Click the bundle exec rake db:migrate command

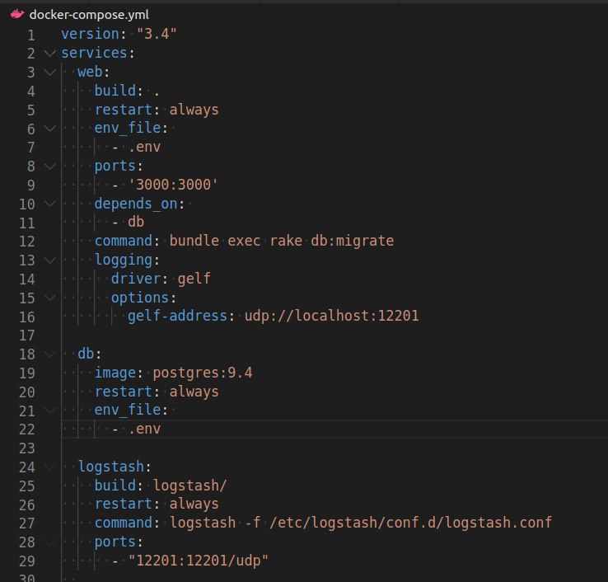pyautogui.click(x=282, y=241)
